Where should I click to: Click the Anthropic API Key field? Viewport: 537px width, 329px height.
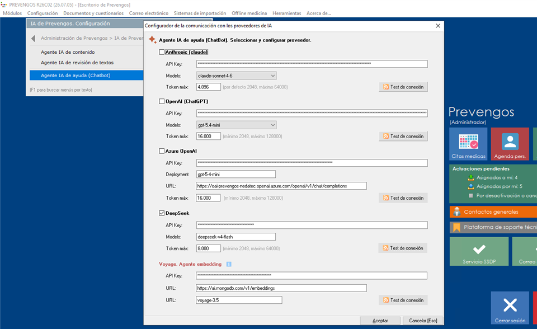click(x=312, y=64)
